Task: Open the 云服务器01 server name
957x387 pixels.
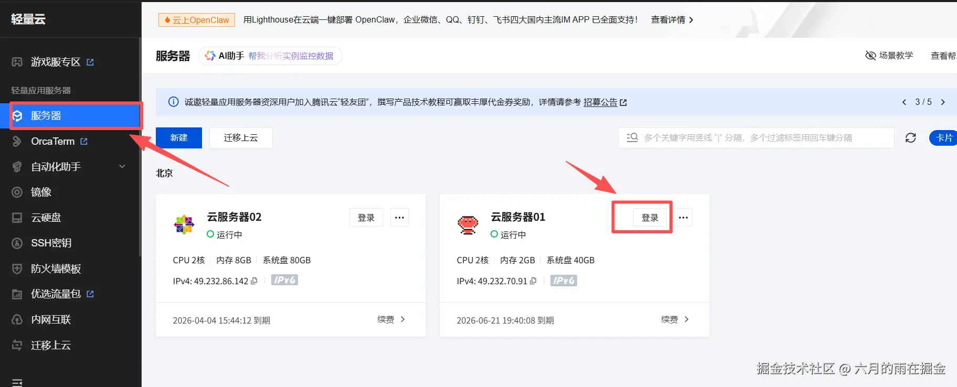Action: click(518, 217)
